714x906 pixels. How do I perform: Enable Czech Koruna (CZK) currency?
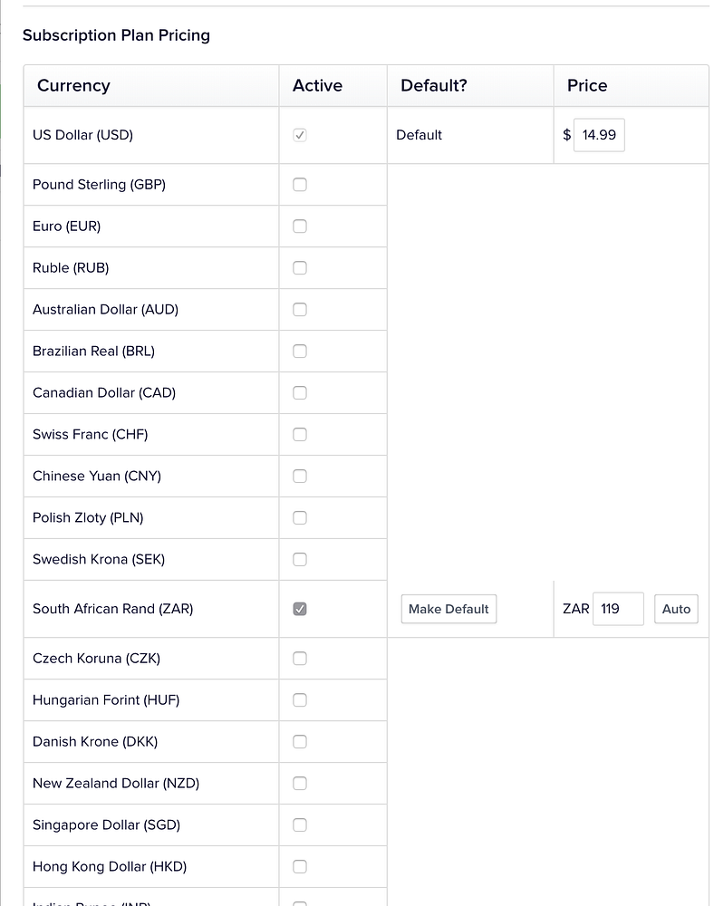[x=299, y=658]
